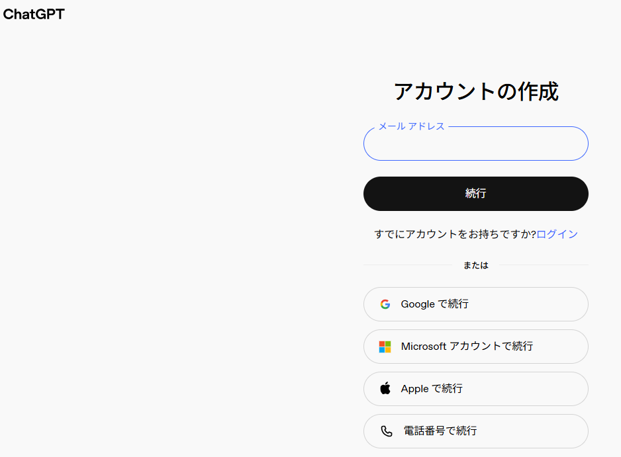The width and height of the screenshot is (621, 457).
Task: Click the black Apple symbol on the sign-in option
Action: point(385,388)
